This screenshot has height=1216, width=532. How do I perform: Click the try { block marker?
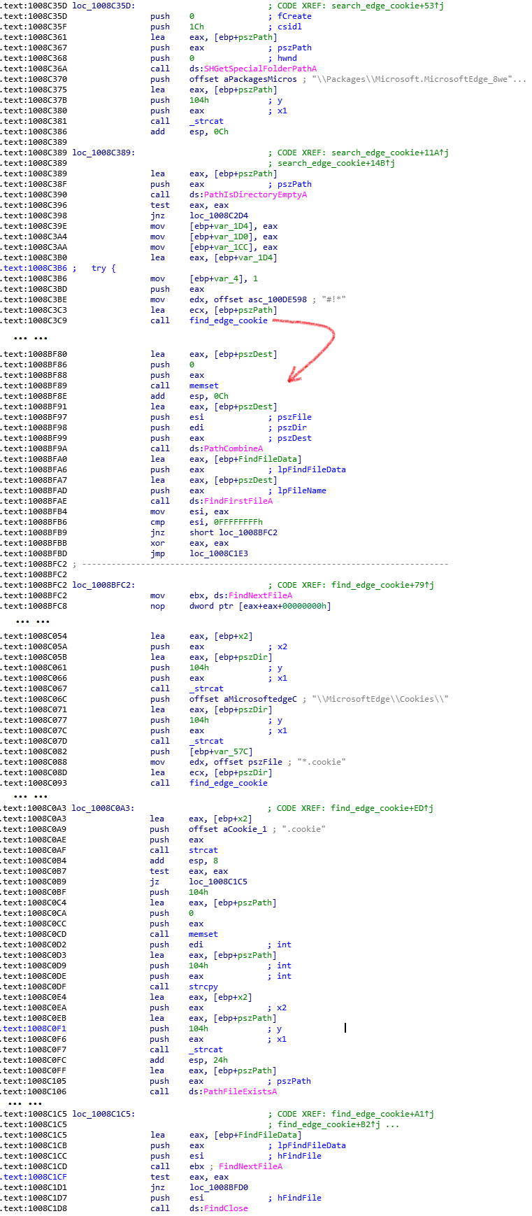coord(103,268)
